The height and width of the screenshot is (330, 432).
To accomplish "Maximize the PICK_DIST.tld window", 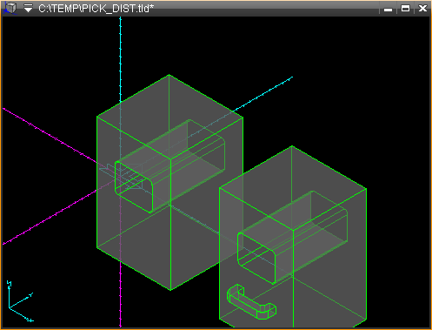I will [405, 9].
